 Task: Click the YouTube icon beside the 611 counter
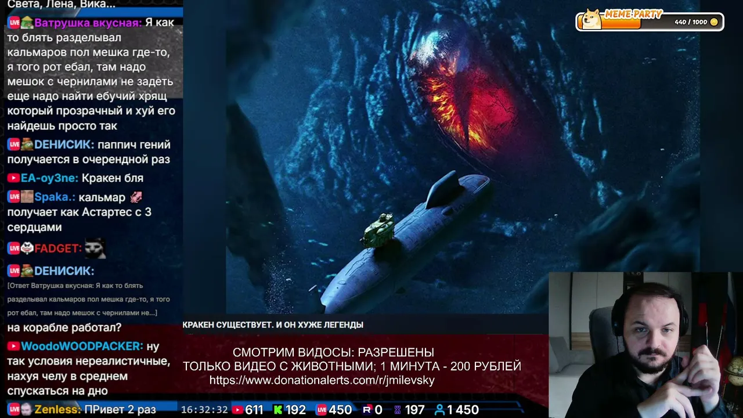pyautogui.click(x=237, y=410)
